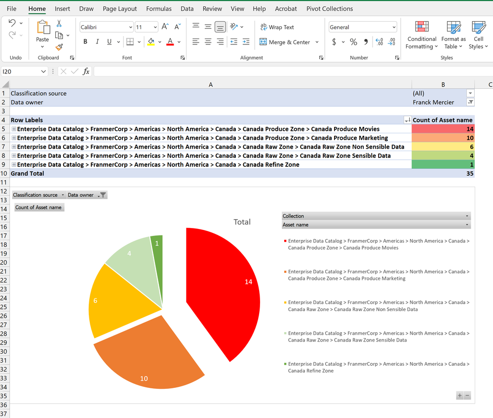Align text right
The height and width of the screenshot is (418, 493).
[x=220, y=41]
